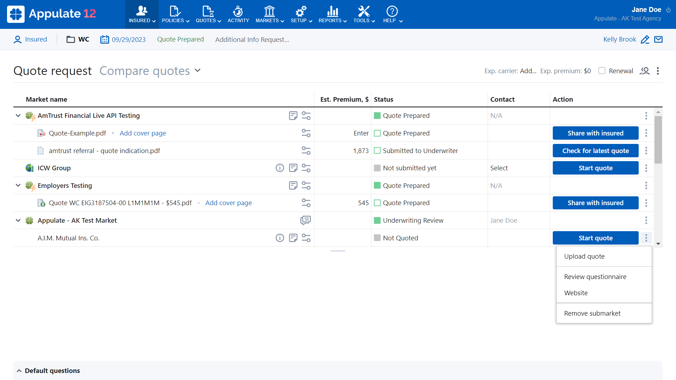This screenshot has width=676, height=380.
Task: Click Start quote for ICW Group
Action: coord(595,168)
